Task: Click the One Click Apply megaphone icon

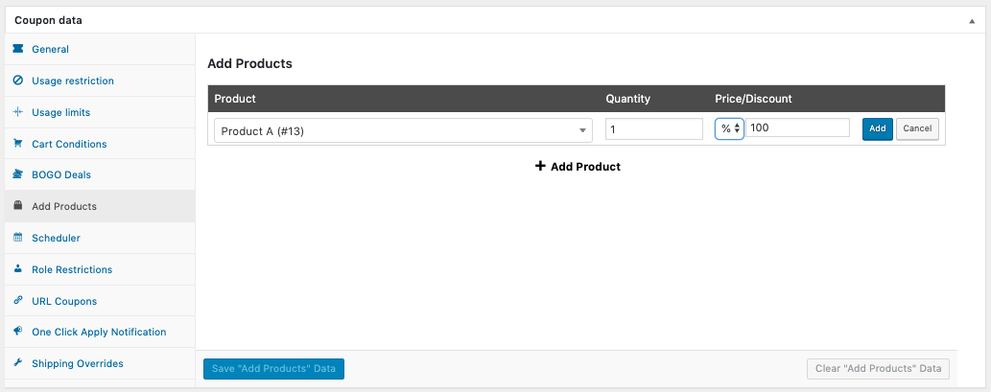Action: click(x=17, y=332)
